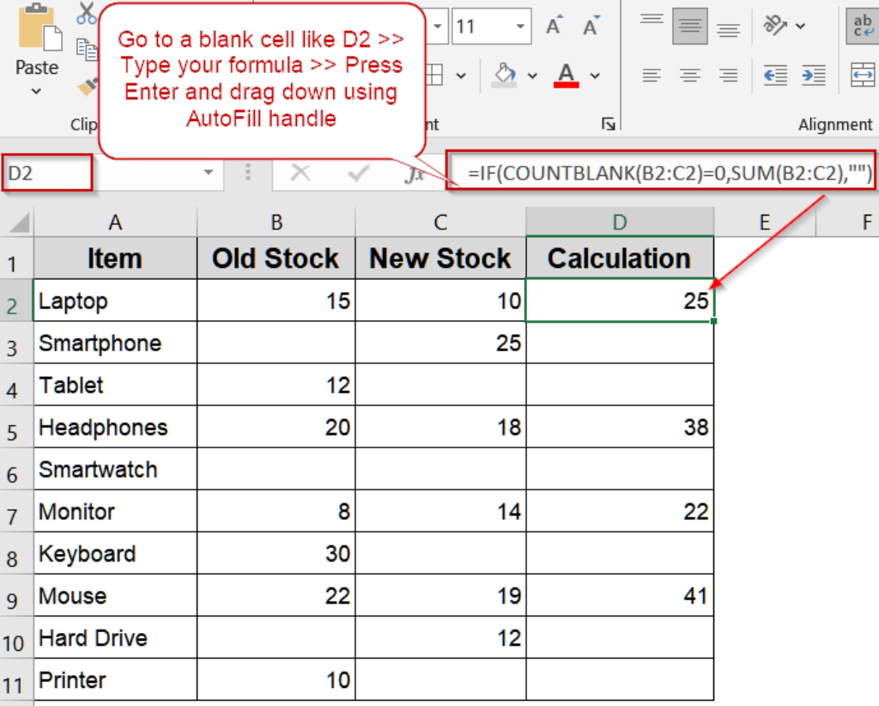Select the Format Painter tool
This screenshot has height=706, width=879.
pos(86,87)
